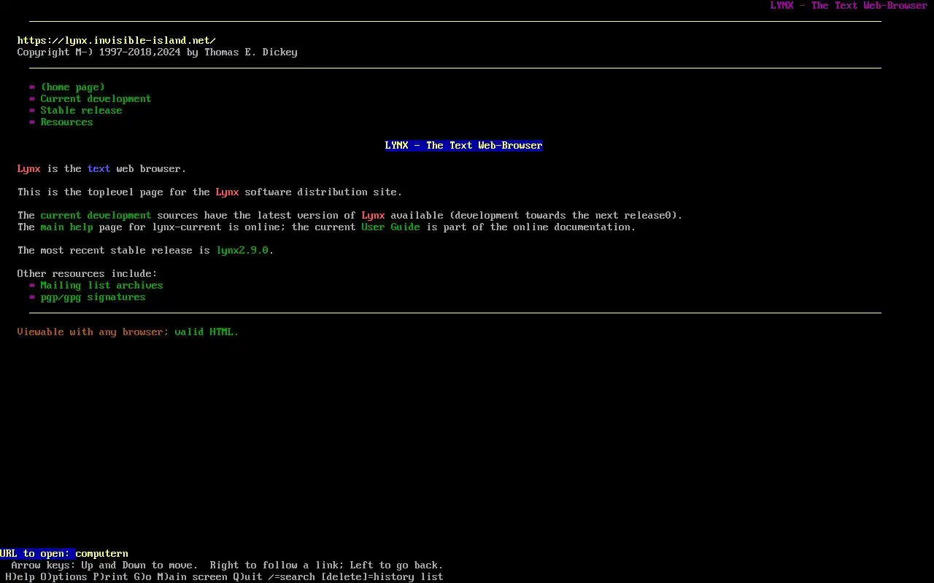This screenshot has height=583, width=934.
Task: Click the /=search command
Action: (292, 577)
